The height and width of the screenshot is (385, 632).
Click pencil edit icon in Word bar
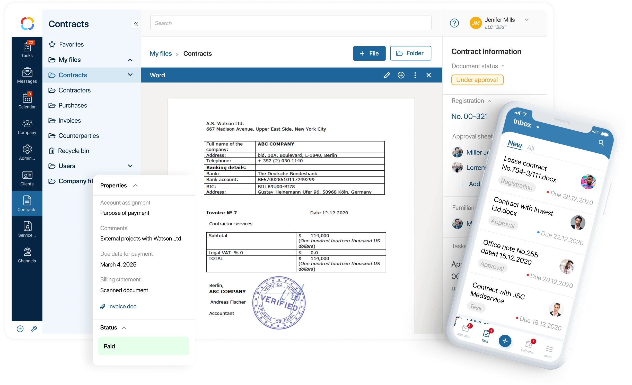pos(387,75)
